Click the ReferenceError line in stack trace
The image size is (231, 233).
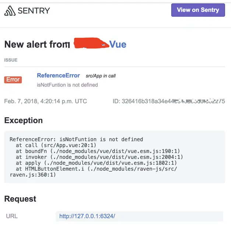click(x=76, y=139)
